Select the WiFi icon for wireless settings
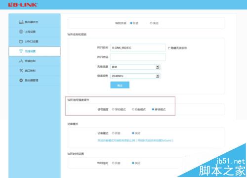 21,51
